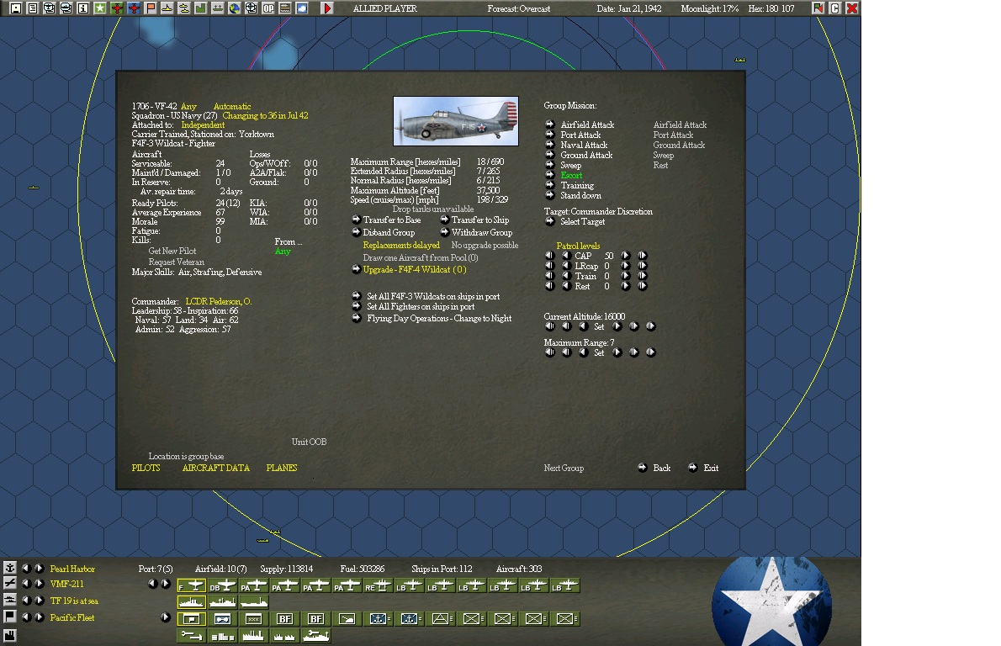The width and height of the screenshot is (1001, 646).
Task: Open the AIRCRAFT DATA tab
Action: 216,468
